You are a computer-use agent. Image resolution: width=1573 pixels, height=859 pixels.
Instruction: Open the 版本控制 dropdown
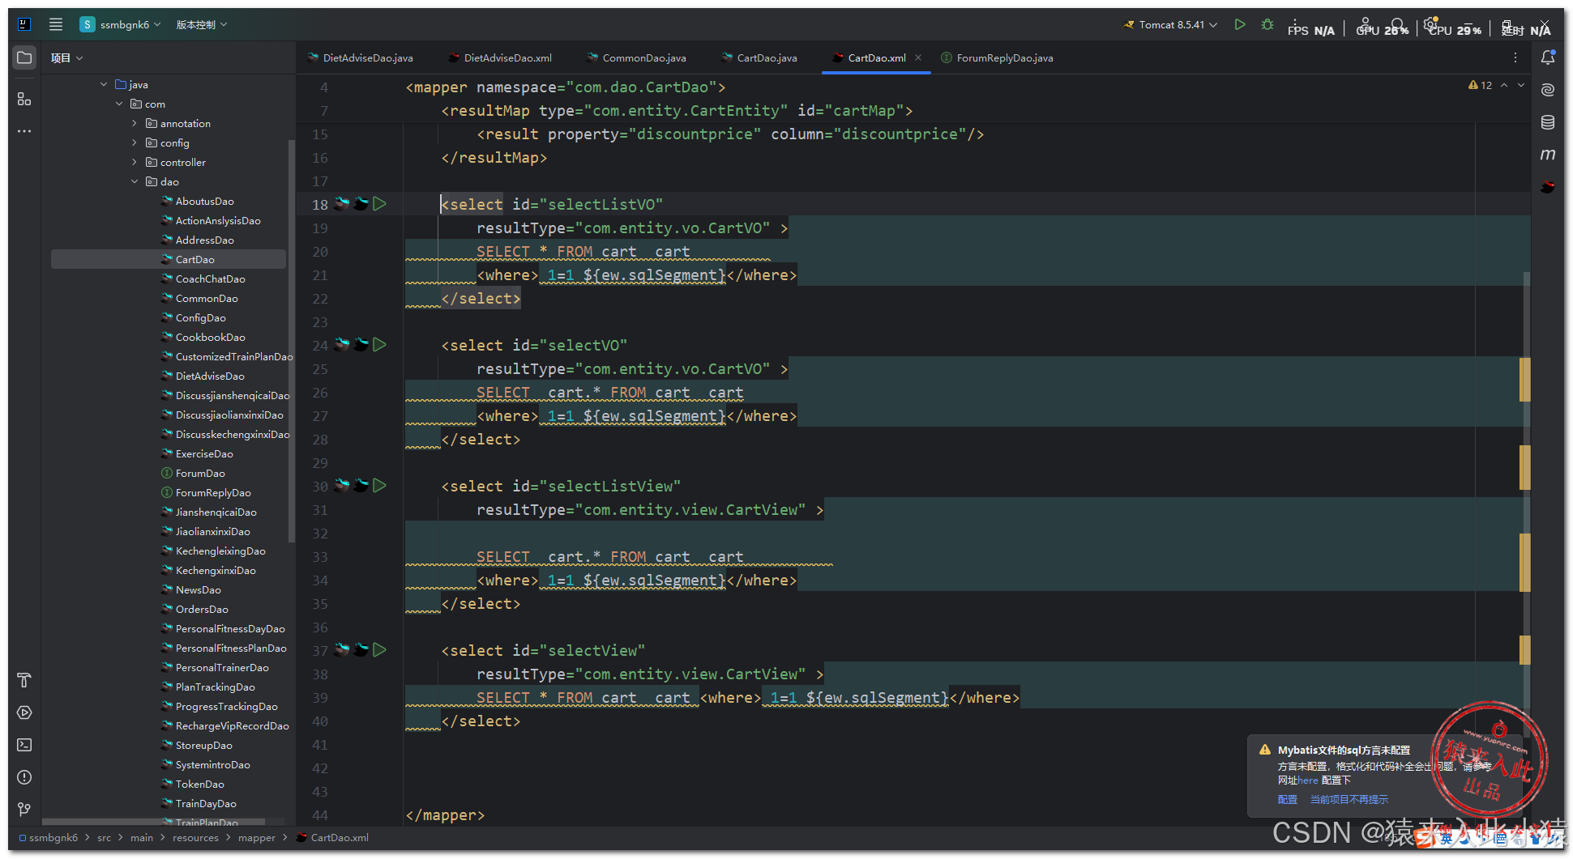point(202,24)
